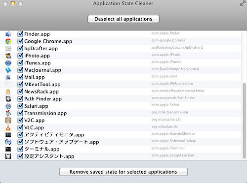Click com.DanSchimpf.MacJournal identifier
The image size is (247, 183).
tap(175, 69)
